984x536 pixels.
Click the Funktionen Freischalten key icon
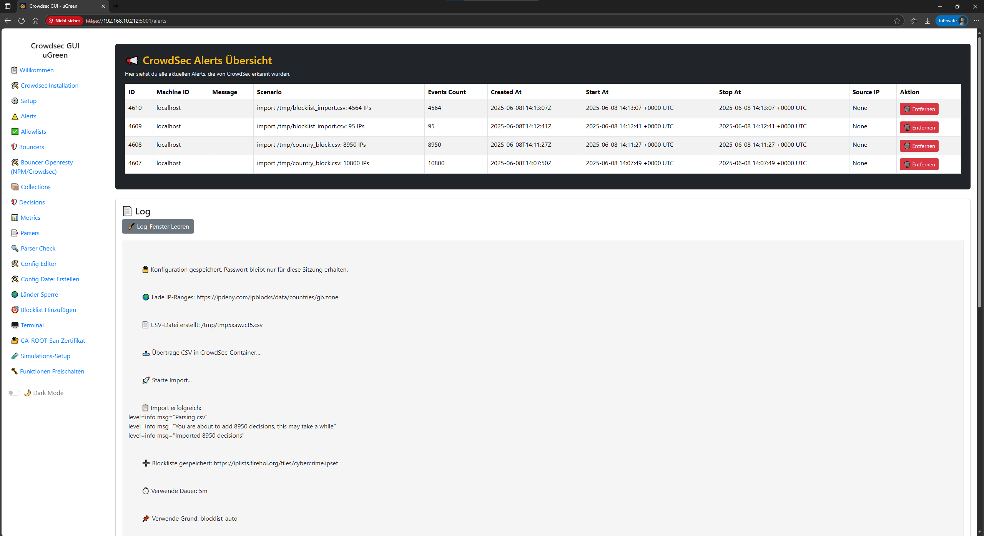(x=14, y=371)
